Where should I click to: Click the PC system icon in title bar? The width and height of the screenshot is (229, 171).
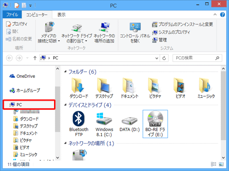5,5
